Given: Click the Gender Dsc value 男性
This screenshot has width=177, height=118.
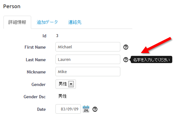Looking at the screenshot, I should click(x=62, y=96).
